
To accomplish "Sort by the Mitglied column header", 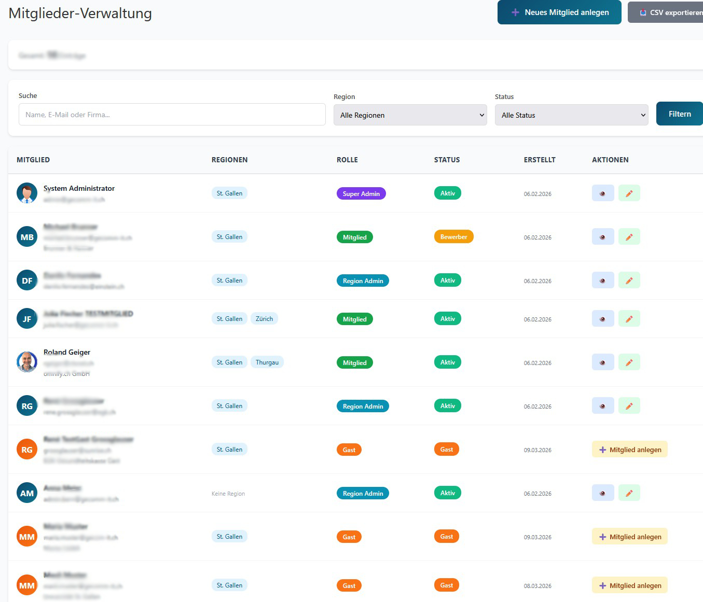I will (33, 160).
